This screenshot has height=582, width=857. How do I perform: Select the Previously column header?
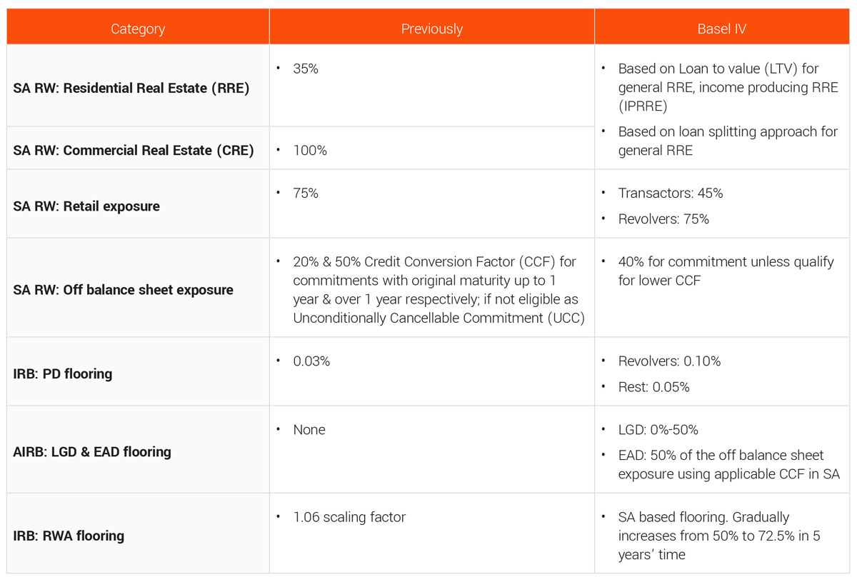[431, 29]
